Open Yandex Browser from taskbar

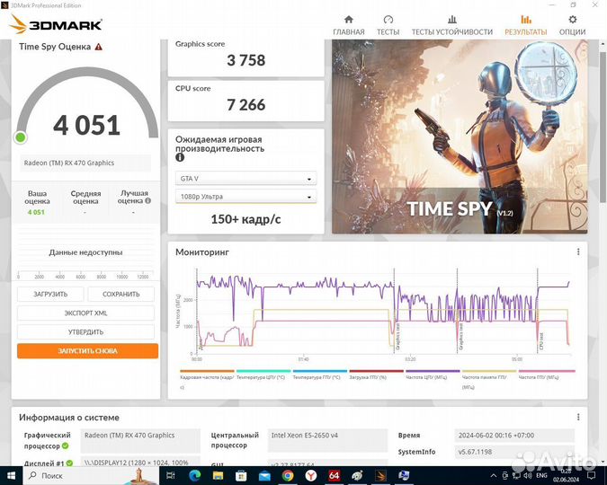click(311, 475)
